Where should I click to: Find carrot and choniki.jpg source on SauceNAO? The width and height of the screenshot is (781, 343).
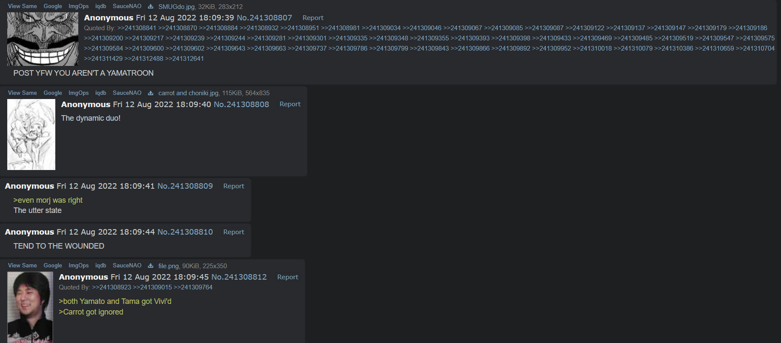click(127, 93)
